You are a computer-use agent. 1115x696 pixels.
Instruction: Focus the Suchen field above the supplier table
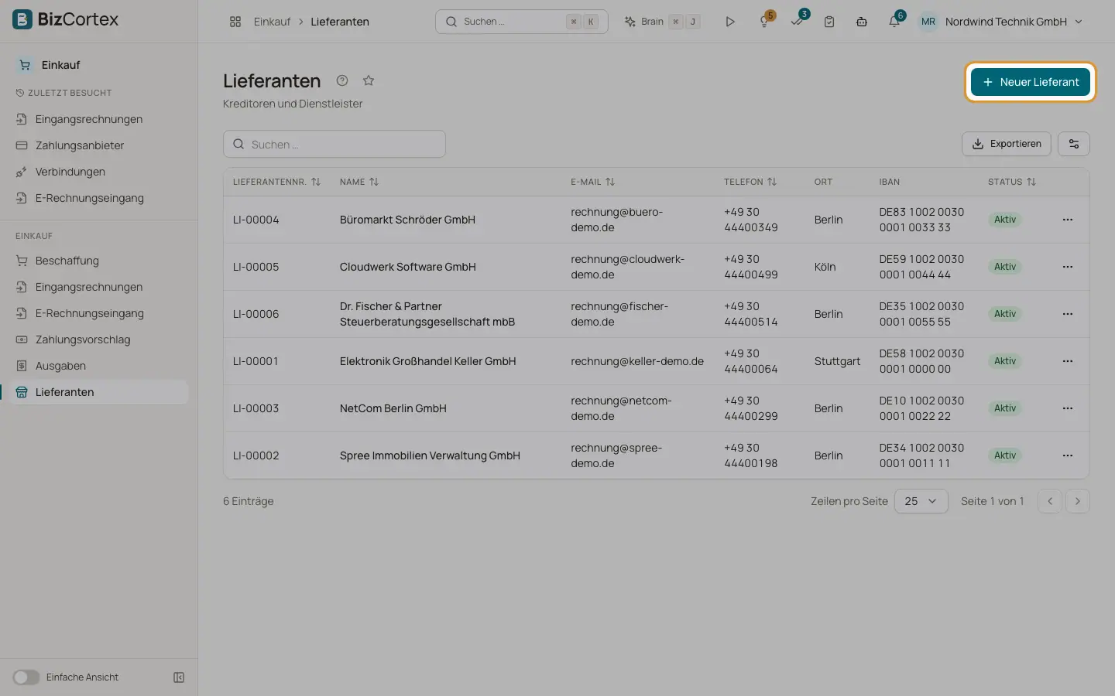[x=334, y=144]
